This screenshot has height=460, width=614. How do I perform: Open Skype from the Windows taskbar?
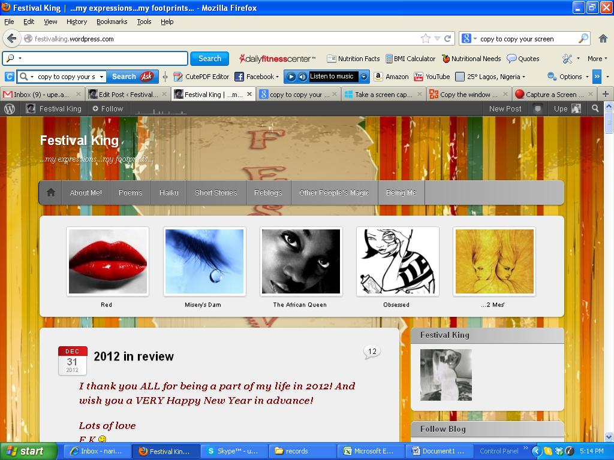(x=231, y=451)
